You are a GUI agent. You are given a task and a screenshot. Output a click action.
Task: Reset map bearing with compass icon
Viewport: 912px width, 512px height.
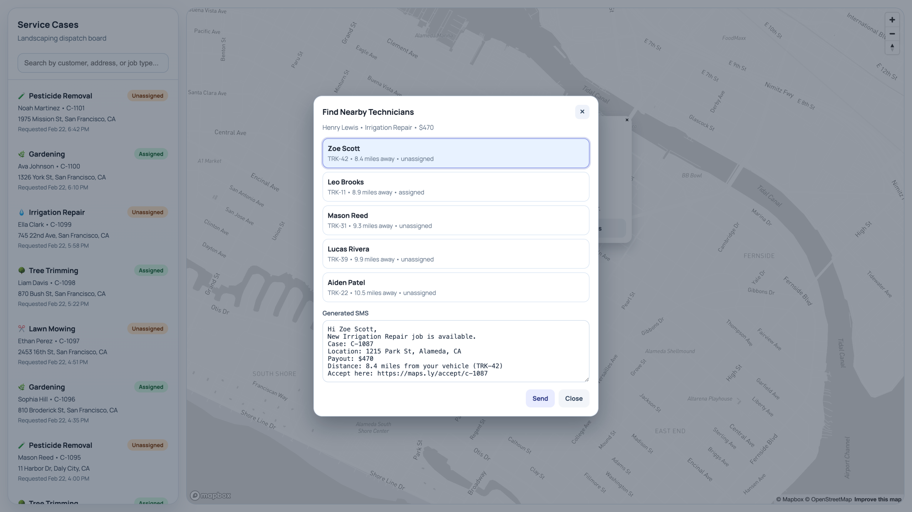(892, 47)
